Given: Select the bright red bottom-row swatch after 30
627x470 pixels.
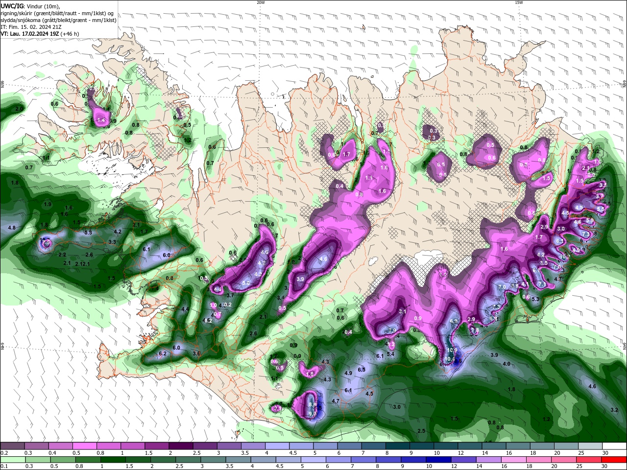Looking at the screenshot, I should [614, 459].
